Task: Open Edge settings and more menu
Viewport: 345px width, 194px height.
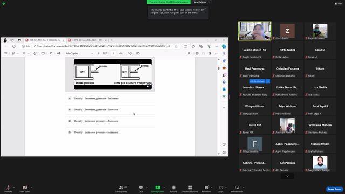Action: [217, 46]
